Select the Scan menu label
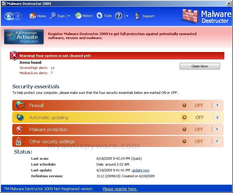Image resolution: width=233 pixels, height=193 pixels. tap(61, 16)
